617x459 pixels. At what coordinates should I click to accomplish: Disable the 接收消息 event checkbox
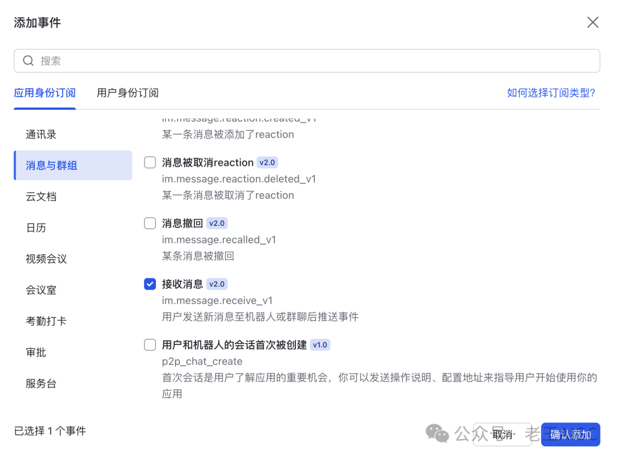pos(150,284)
